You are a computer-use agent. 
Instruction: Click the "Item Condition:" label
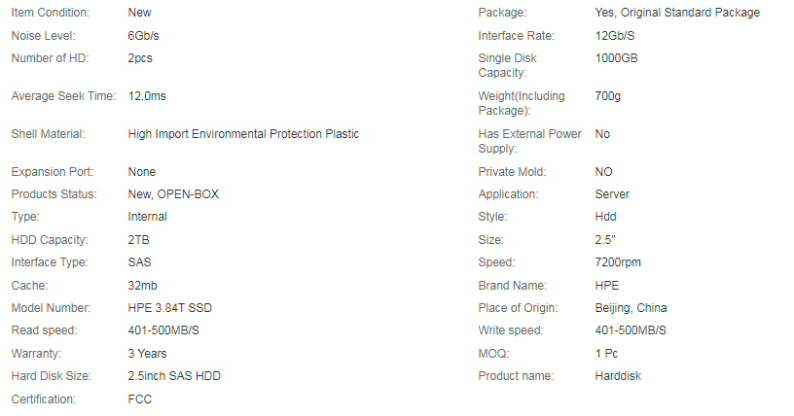coord(50,13)
